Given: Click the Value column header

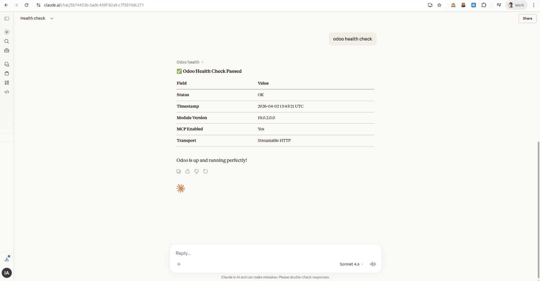Looking at the screenshot, I should coord(263,83).
